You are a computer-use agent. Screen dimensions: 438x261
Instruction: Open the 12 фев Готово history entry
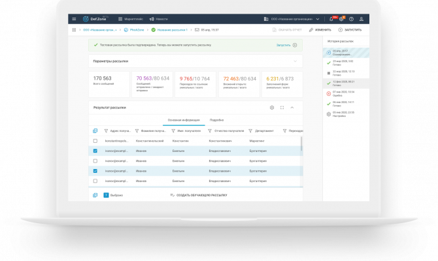(x=346, y=84)
